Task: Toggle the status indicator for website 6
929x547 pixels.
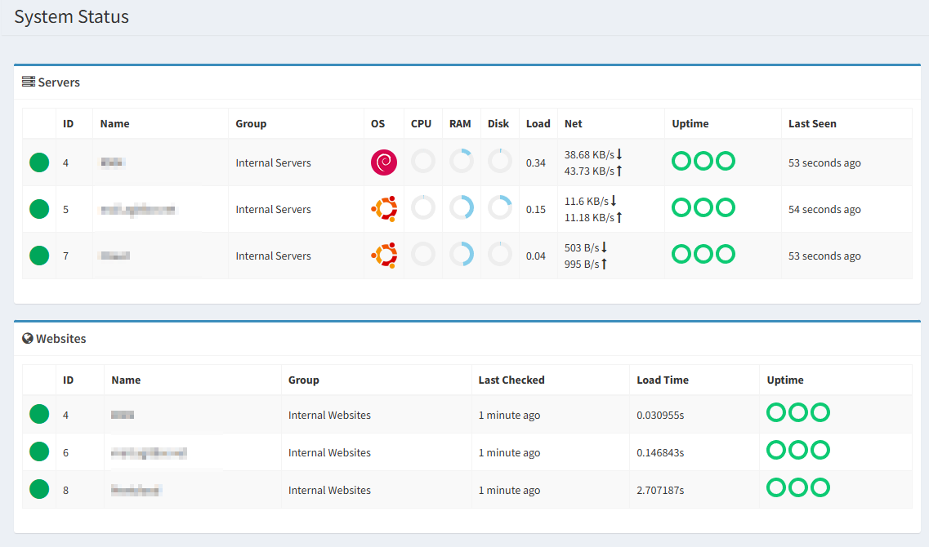Action: click(x=38, y=451)
